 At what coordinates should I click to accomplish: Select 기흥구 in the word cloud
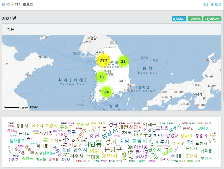point(75,145)
